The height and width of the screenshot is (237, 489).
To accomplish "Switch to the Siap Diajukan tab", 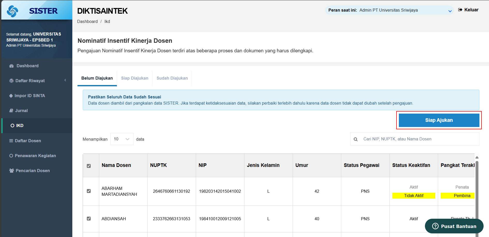I will click(x=135, y=78).
